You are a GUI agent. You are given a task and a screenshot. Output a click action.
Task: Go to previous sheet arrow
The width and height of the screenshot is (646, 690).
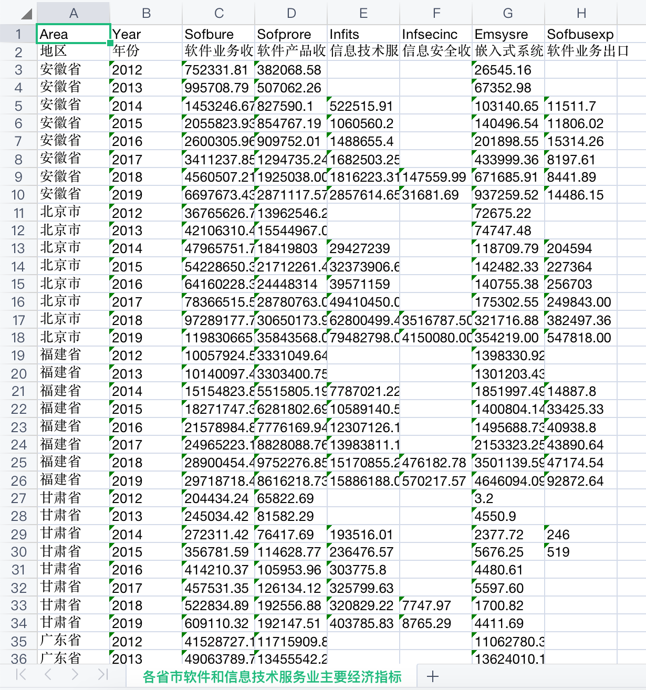click(x=48, y=674)
